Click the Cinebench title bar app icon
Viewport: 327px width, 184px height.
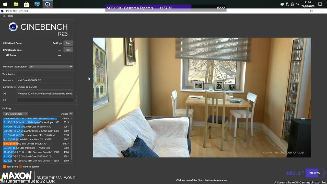point(2,11)
